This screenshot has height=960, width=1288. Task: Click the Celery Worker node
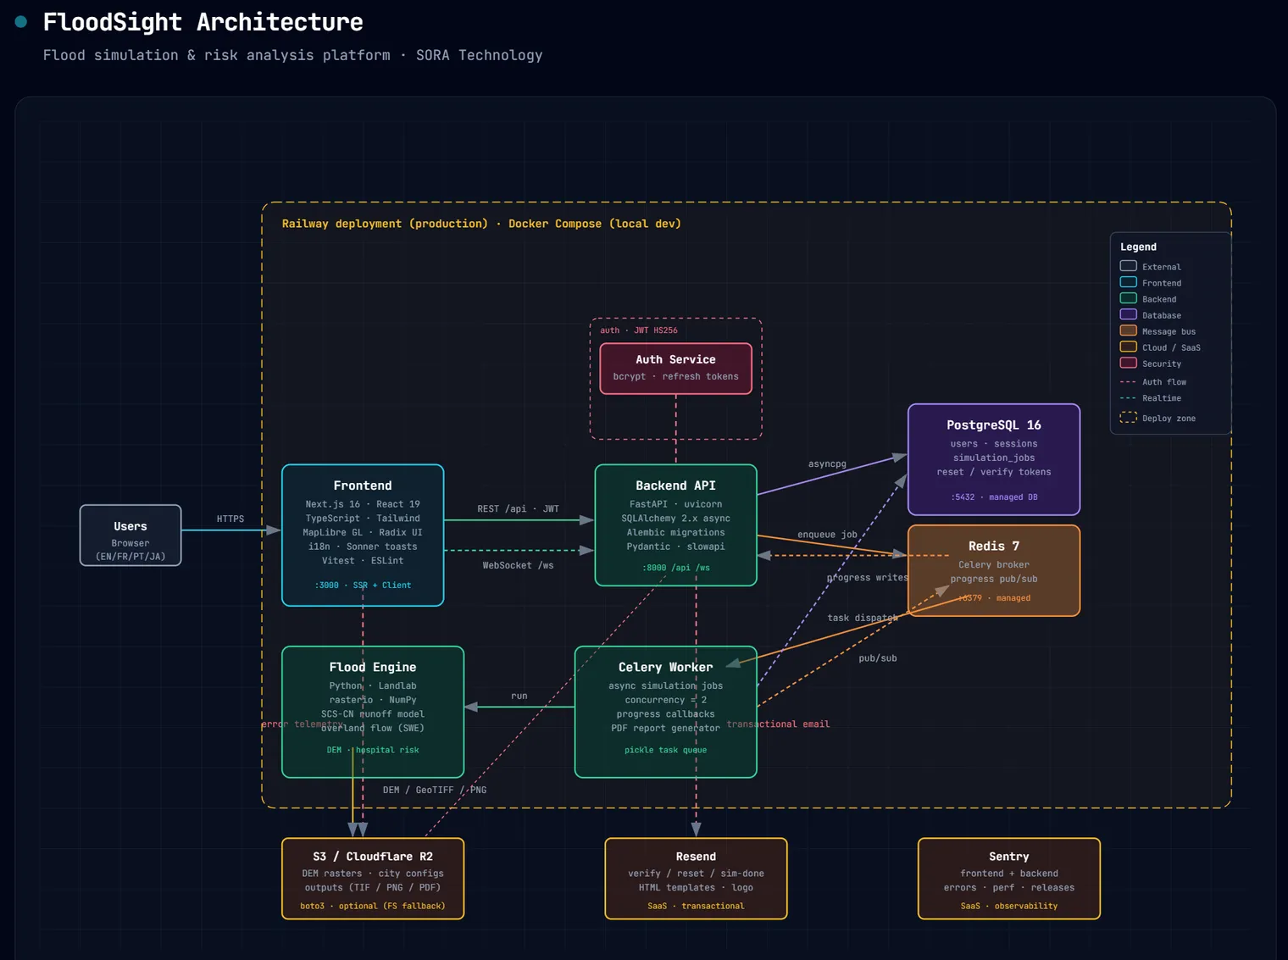(x=665, y=712)
